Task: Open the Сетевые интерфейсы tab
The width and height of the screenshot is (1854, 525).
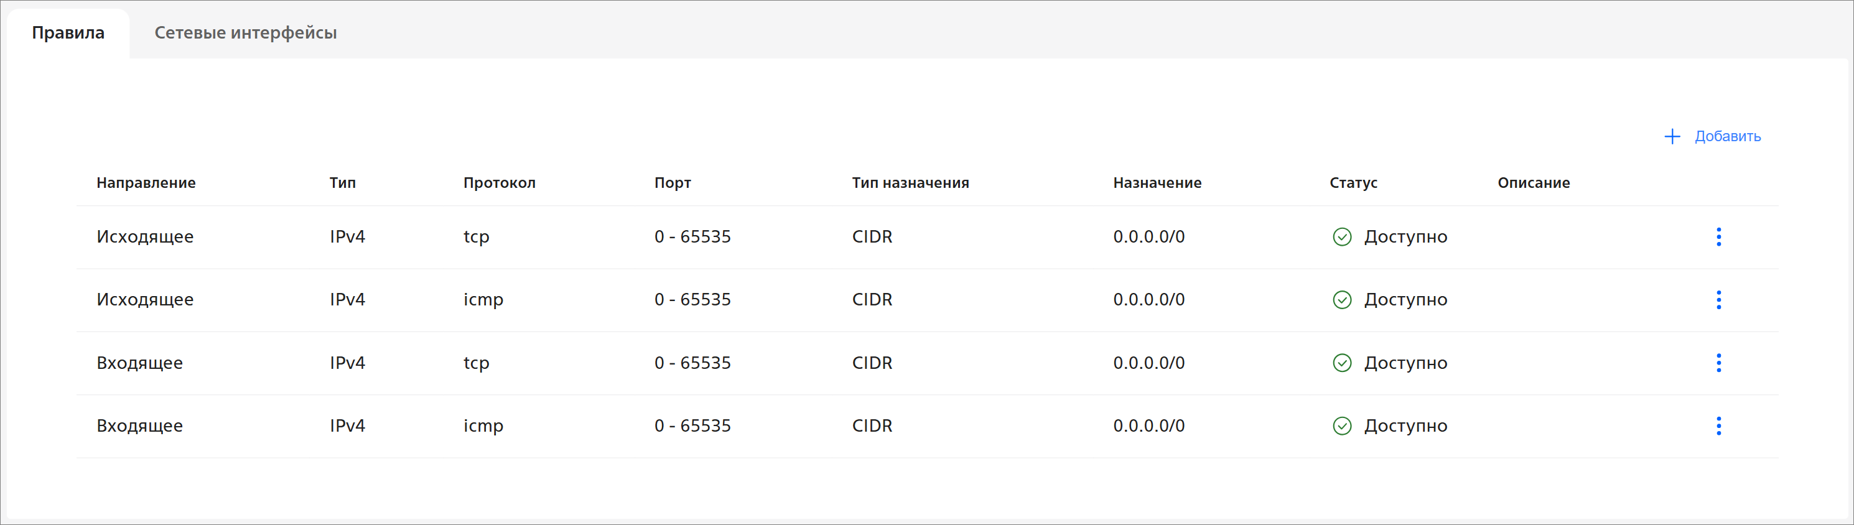Action: tap(245, 33)
